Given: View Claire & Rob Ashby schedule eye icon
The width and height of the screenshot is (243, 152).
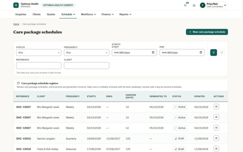Looking at the screenshot, I should click(216, 149).
